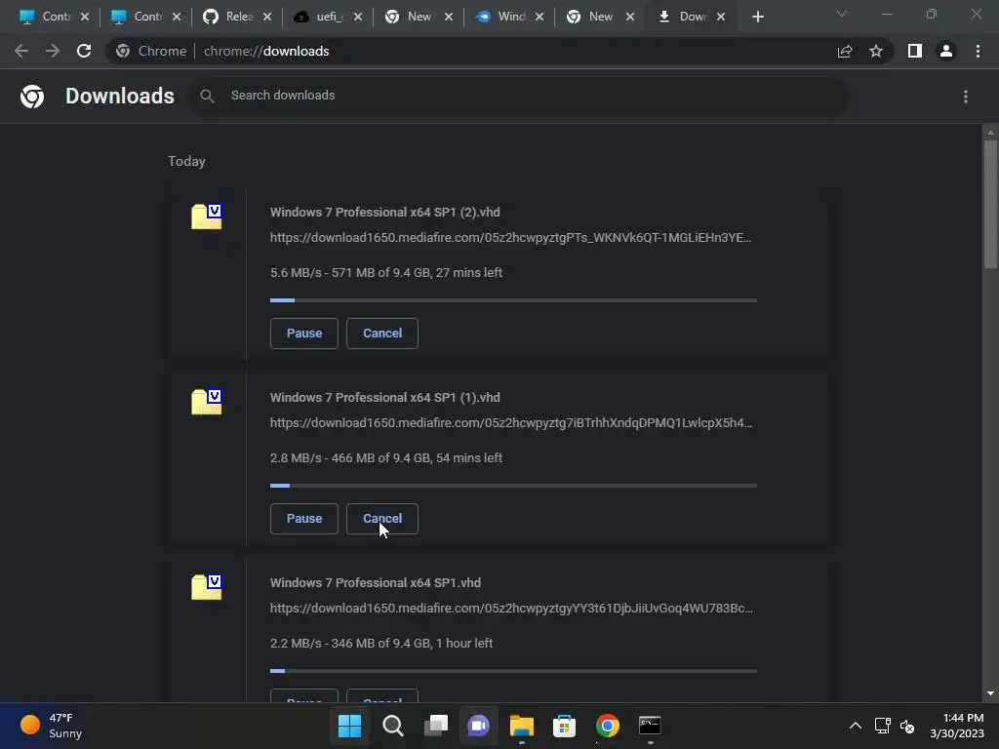Image resolution: width=999 pixels, height=749 pixels.
Task: Open Task View on the taskbar
Action: tap(436, 726)
